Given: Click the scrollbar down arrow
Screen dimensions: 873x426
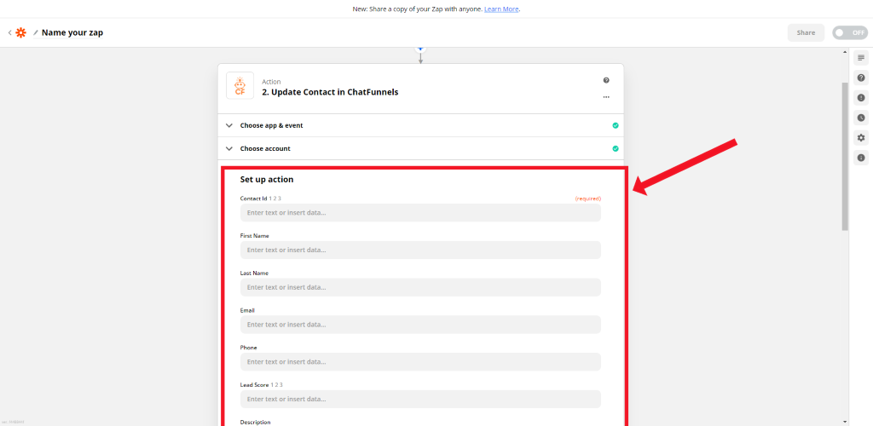Looking at the screenshot, I should point(845,422).
